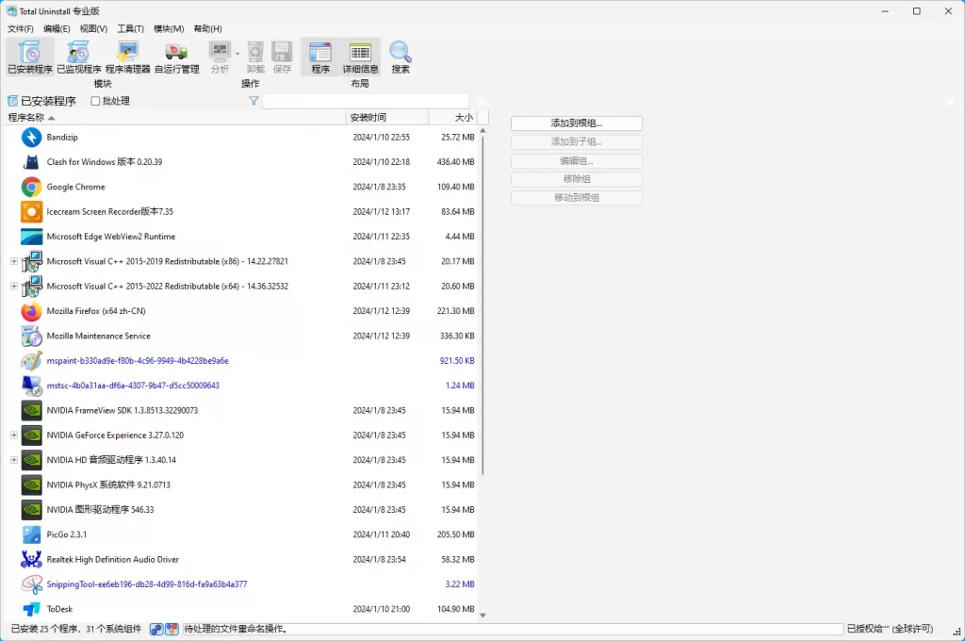This screenshot has height=641, width=965.
Task: Click the 编辑组... button
Action: pyautogui.click(x=577, y=160)
